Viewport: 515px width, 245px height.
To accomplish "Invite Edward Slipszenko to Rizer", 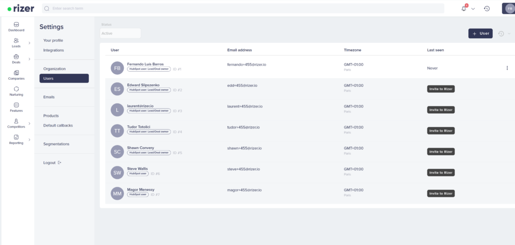I will point(441,89).
